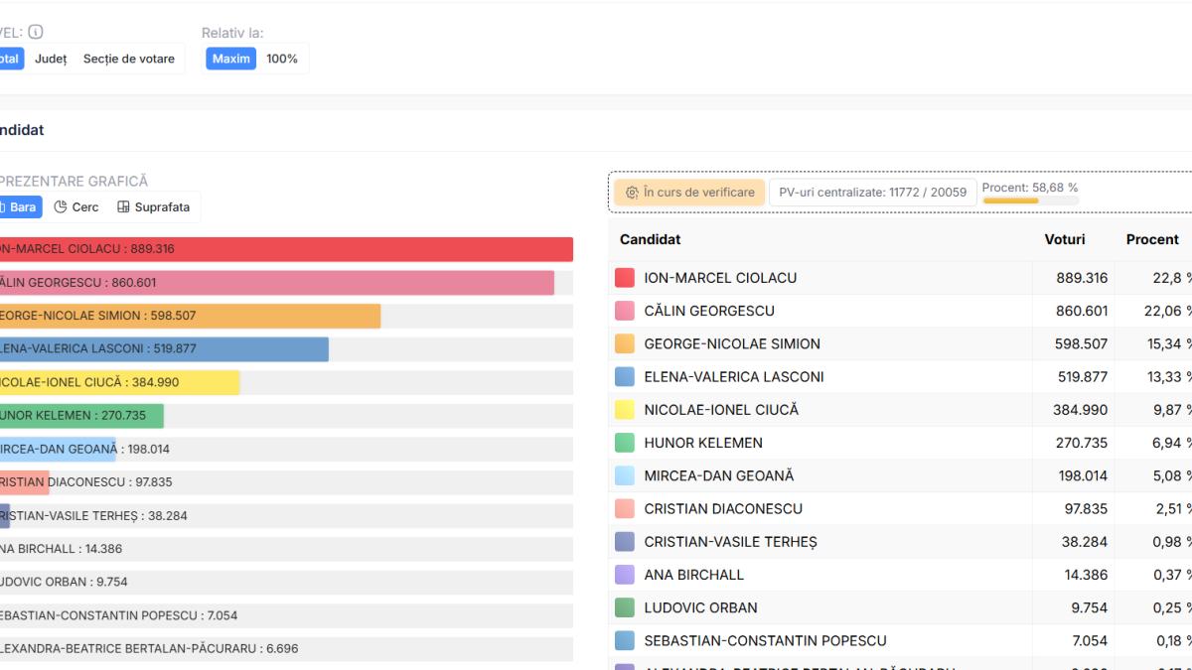Switch to the Suprafata area chart view

(153, 207)
